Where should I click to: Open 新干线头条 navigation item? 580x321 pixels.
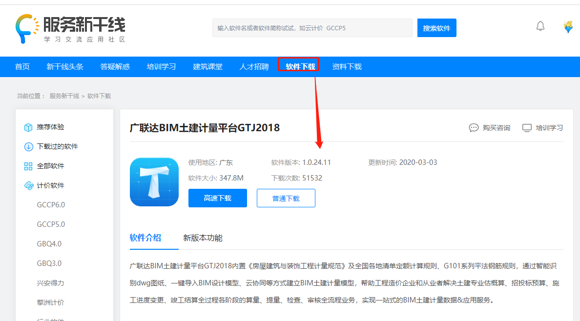click(x=65, y=66)
